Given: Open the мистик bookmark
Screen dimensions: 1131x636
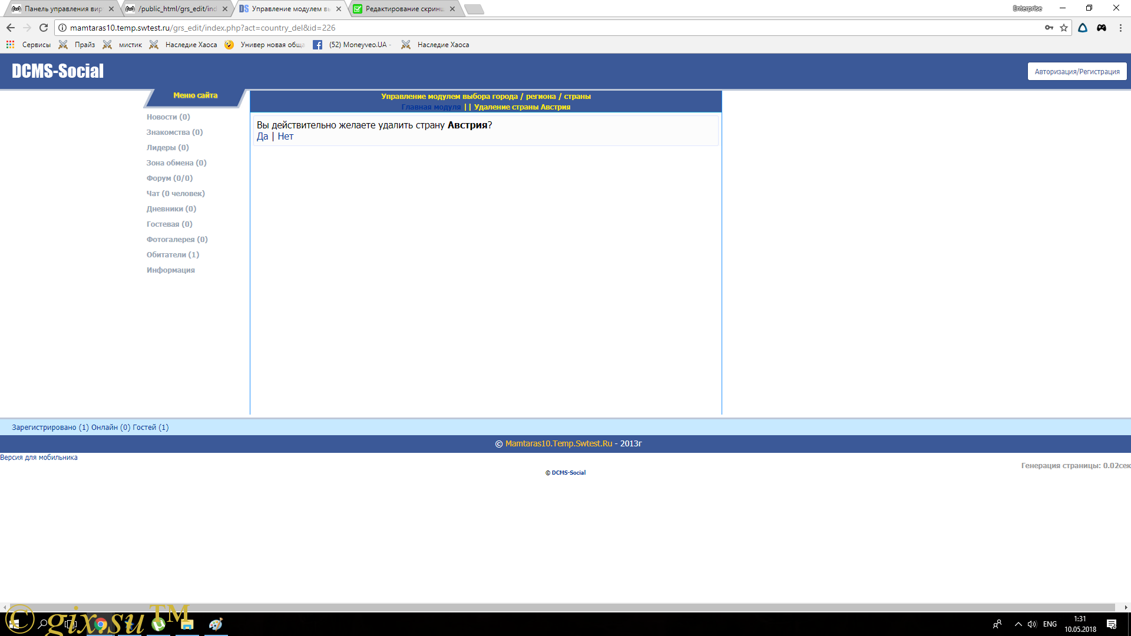Looking at the screenshot, I should [123, 45].
